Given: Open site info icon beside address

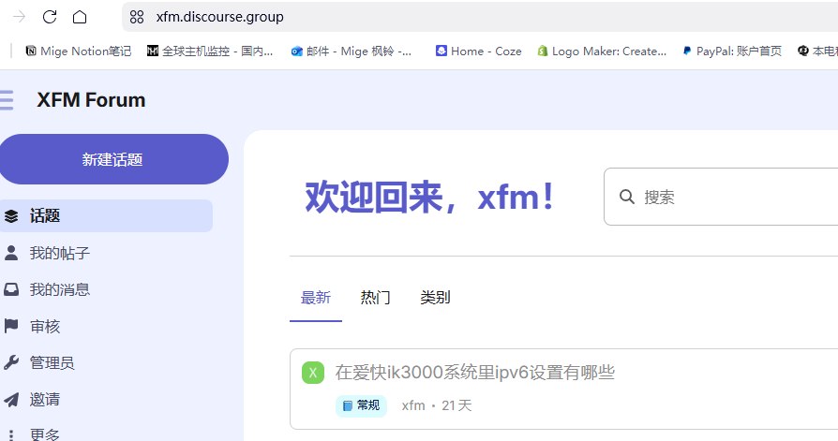Looking at the screenshot, I should (x=137, y=17).
